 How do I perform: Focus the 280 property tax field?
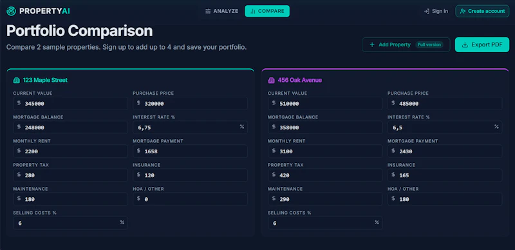70,175
